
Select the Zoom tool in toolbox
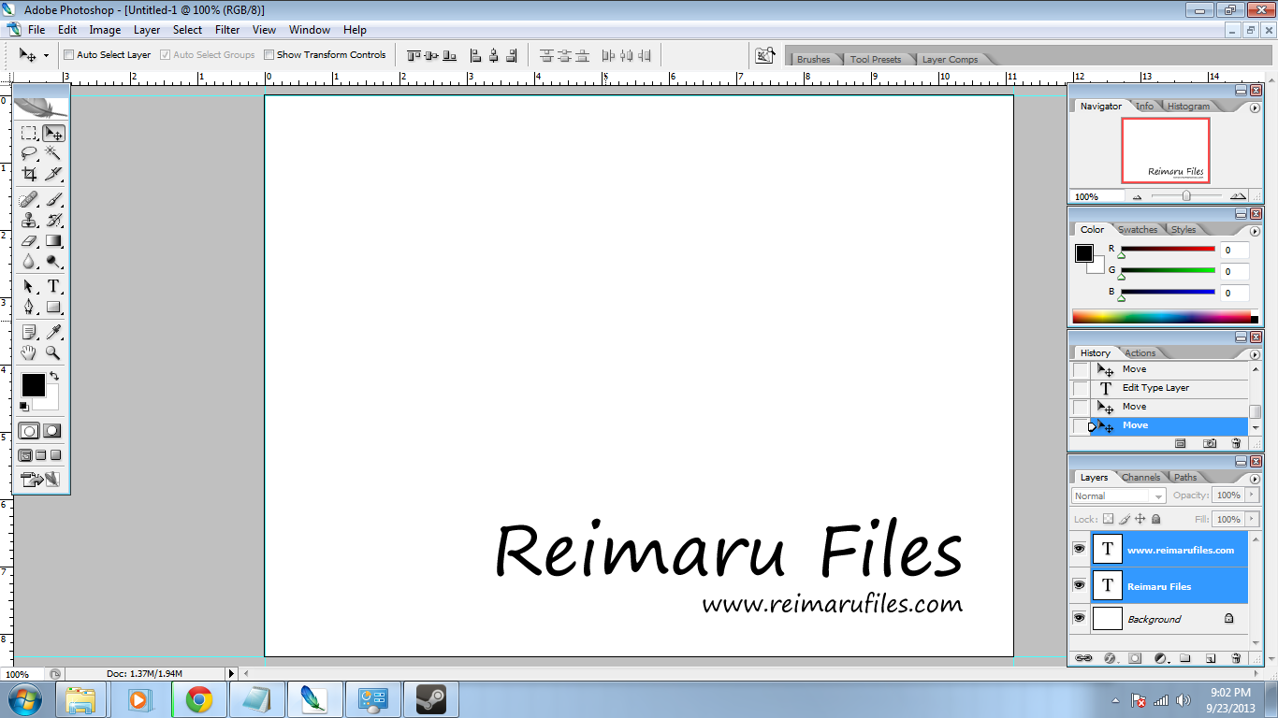[x=53, y=353]
